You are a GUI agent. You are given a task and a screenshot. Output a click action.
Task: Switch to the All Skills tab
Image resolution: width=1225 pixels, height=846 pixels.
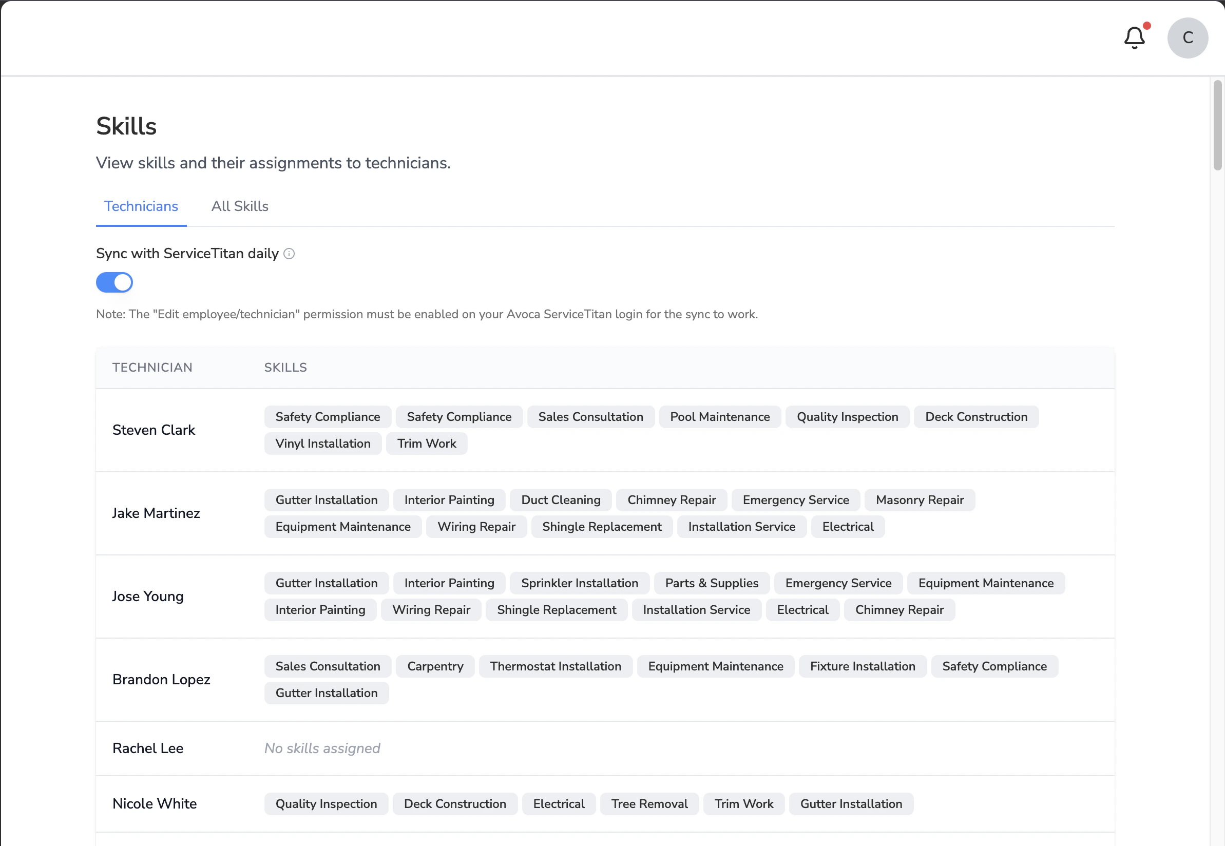point(240,206)
